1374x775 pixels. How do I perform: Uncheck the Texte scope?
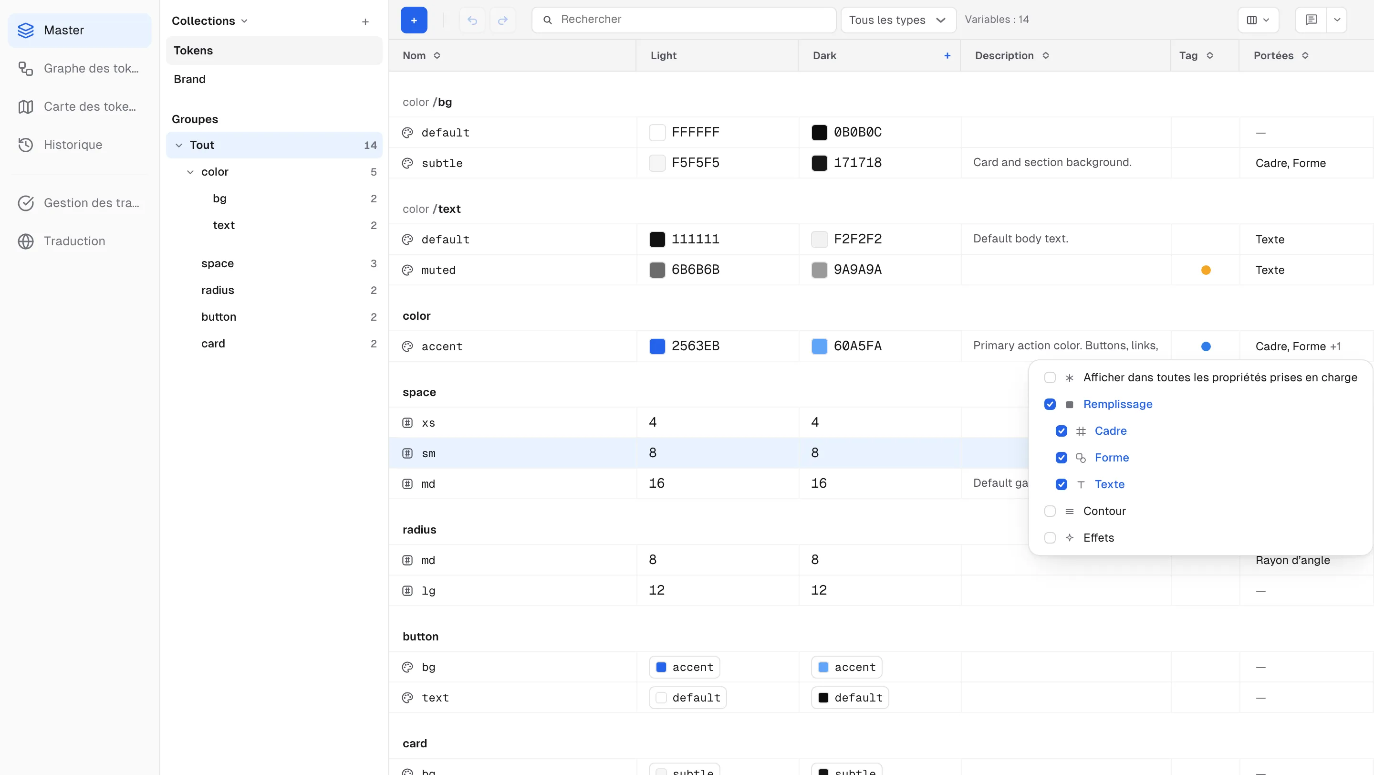(1062, 484)
